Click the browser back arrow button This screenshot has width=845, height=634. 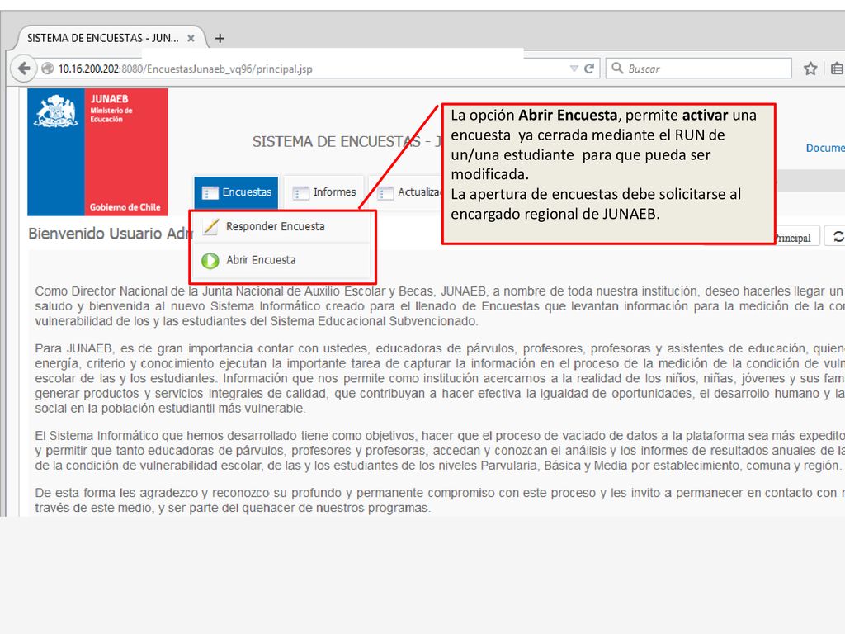(23, 69)
